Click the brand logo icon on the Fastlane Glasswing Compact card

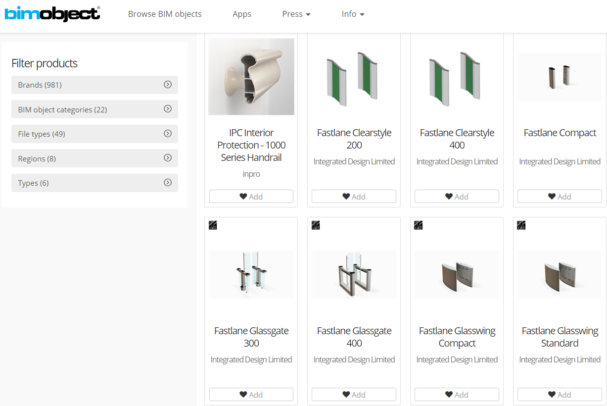coord(418,225)
